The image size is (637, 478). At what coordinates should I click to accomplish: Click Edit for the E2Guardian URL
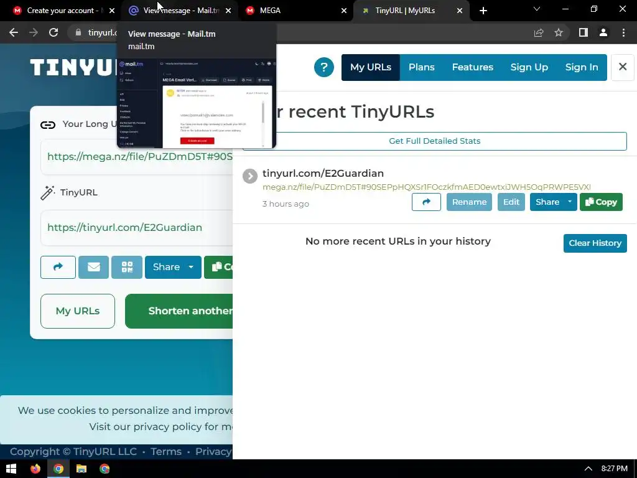click(x=511, y=202)
